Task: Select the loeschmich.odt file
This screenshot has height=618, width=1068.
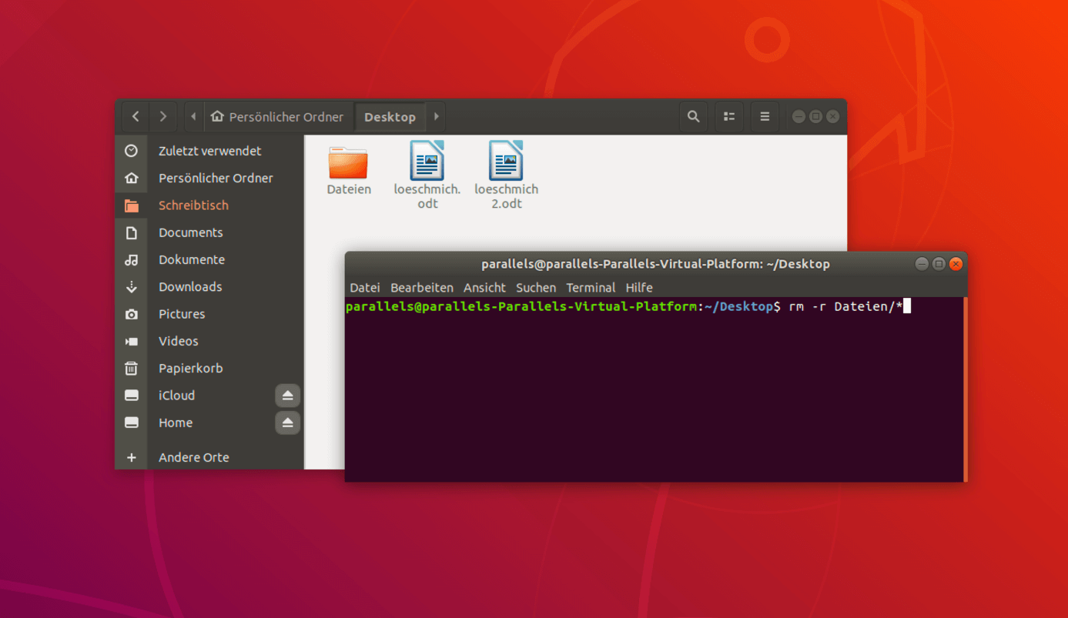Action: coord(427,173)
